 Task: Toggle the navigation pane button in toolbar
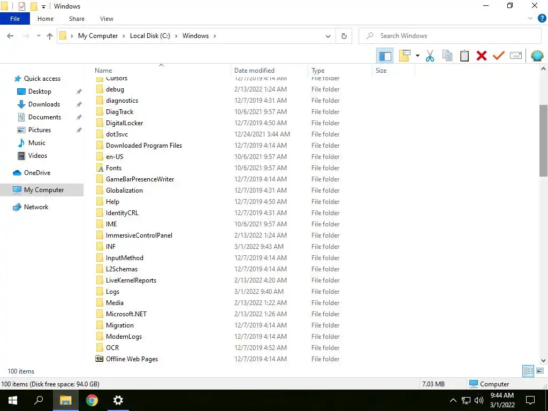pyautogui.click(x=385, y=56)
